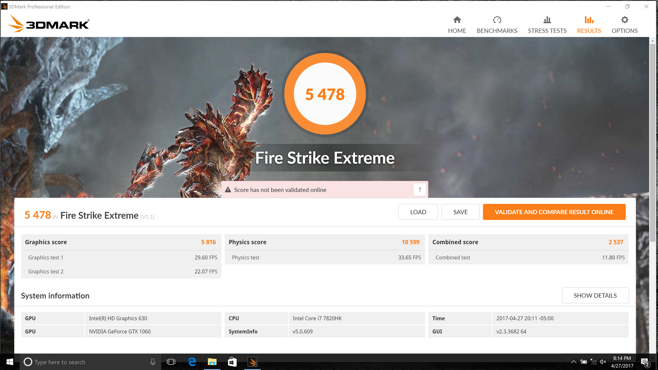This screenshot has width=658, height=370.
Task: Open the Benchmarks gauge icon
Action: [x=497, y=20]
